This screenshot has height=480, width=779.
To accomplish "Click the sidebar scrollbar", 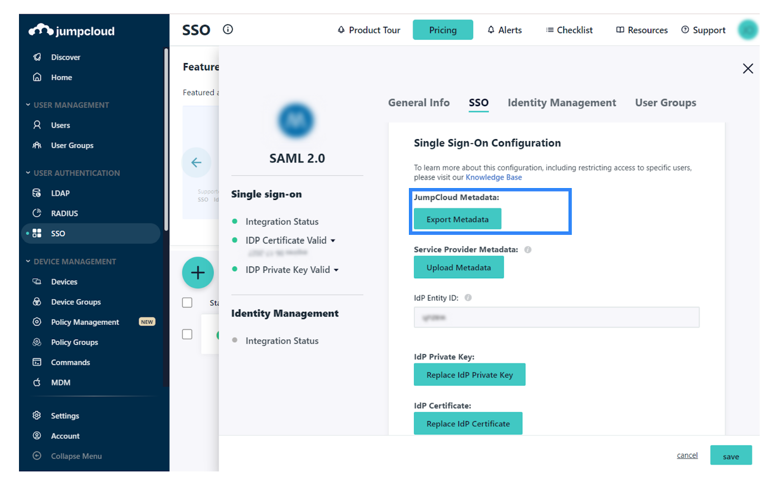I will click(x=167, y=139).
